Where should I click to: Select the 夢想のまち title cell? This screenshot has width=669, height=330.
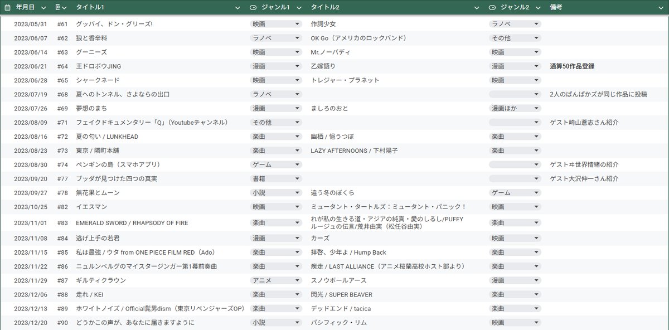point(90,108)
